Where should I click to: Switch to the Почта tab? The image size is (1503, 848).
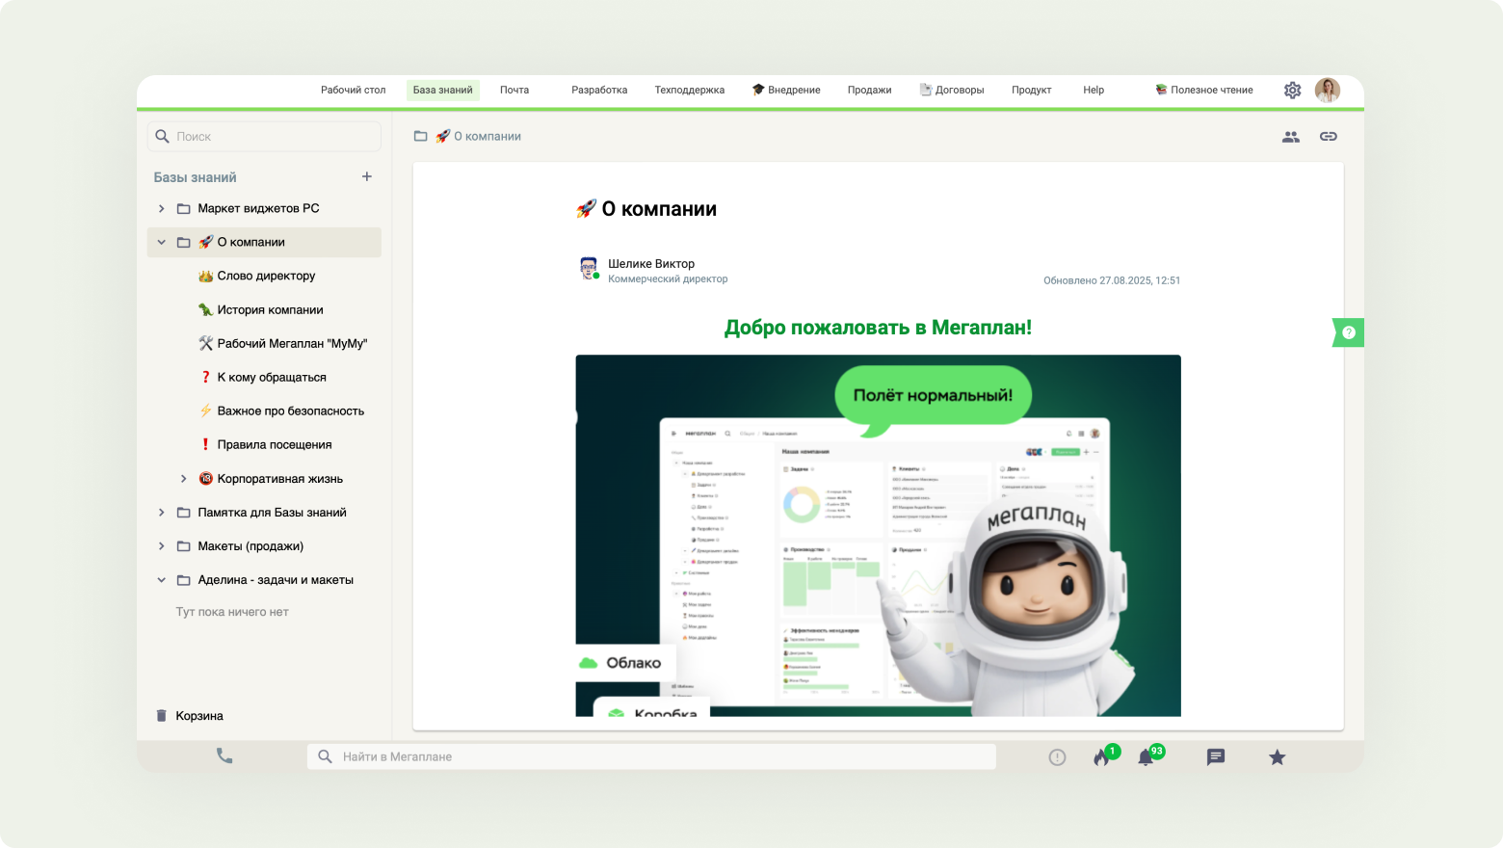click(514, 91)
